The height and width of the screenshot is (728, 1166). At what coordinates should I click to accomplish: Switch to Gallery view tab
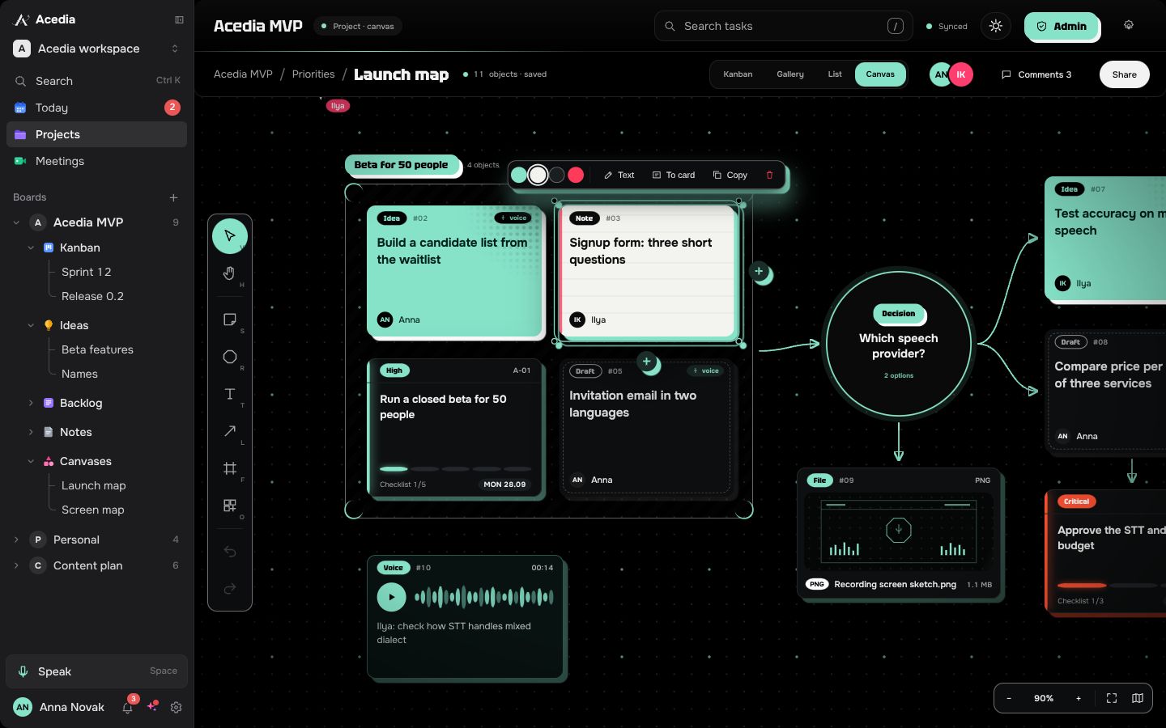point(790,74)
